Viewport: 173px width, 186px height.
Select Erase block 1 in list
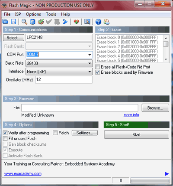coord(127,42)
